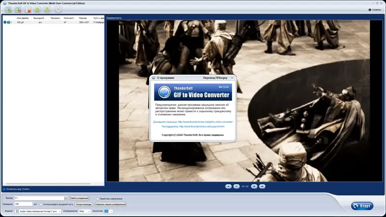Click the Размер column header
The width and height of the screenshot is (386, 217).
click(83, 18)
